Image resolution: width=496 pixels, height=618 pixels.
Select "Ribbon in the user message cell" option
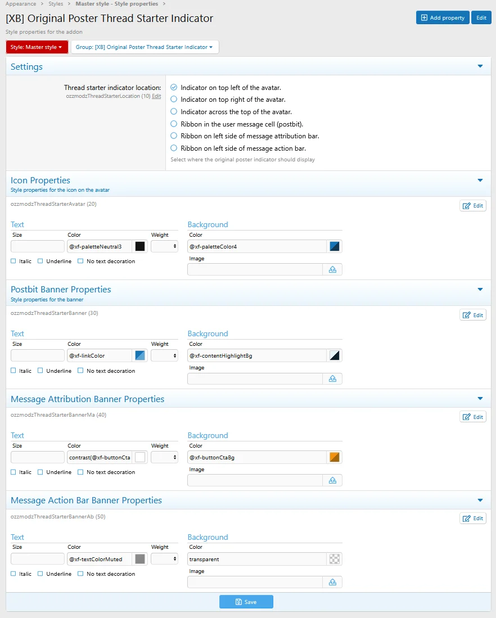pyautogui.click(x=174, y=124)
